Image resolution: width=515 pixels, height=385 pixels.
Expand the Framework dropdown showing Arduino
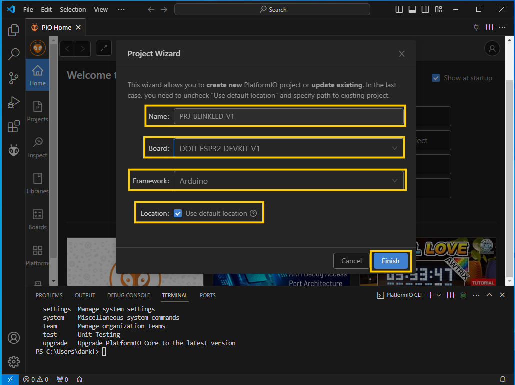[x=288, y=181]
